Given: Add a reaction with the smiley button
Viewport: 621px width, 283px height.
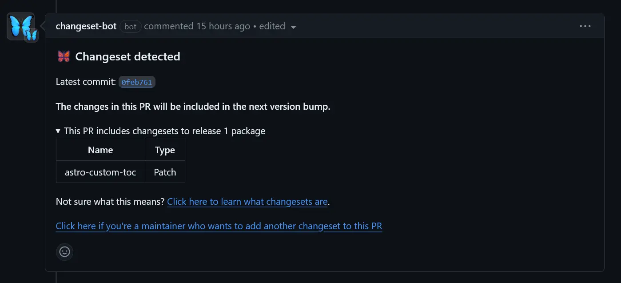Looking at the screenshot, I should coord(65,252).
